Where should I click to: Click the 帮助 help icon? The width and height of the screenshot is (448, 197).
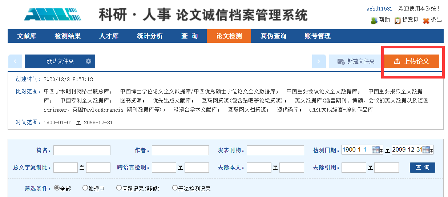click(x=374, y=20)
